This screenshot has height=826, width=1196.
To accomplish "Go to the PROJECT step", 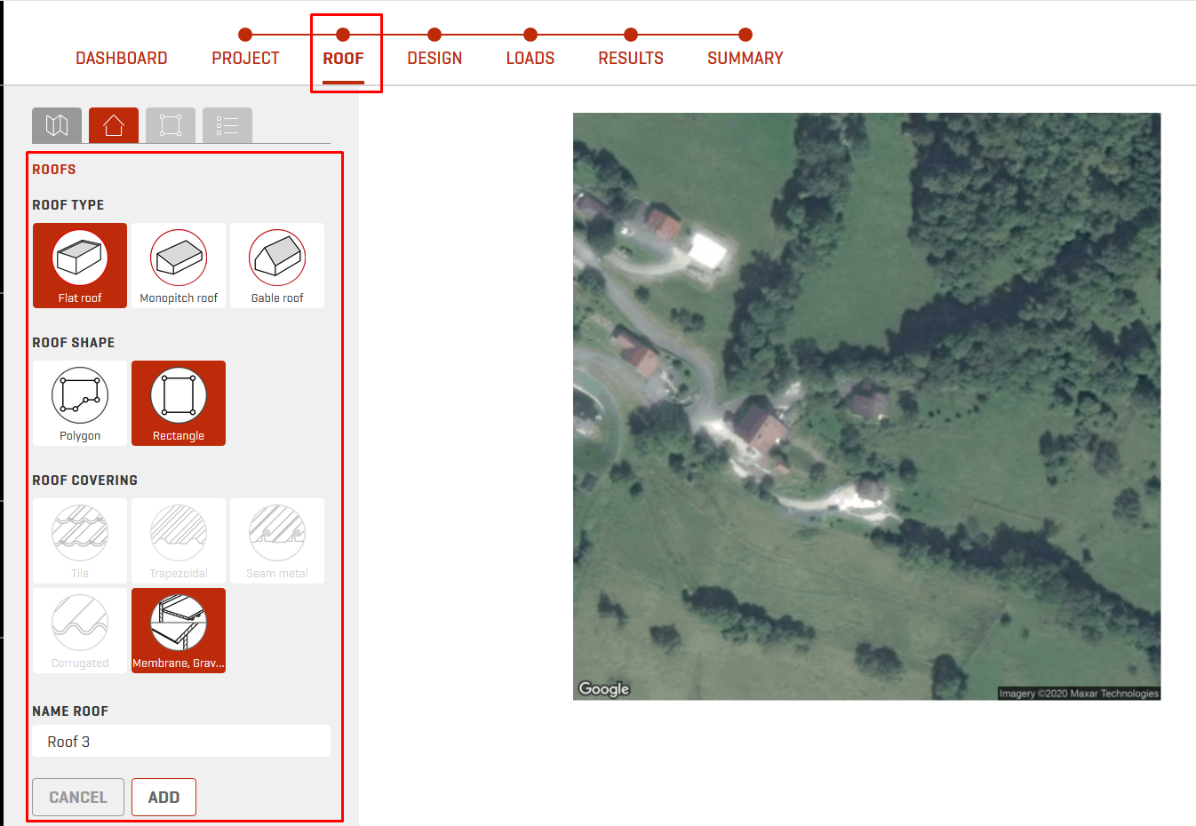I will tap(245, 59).
